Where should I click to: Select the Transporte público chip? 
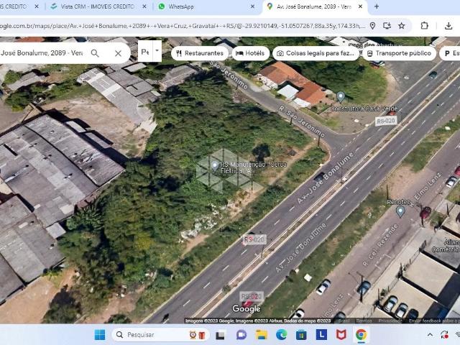(x=400, y=53)
